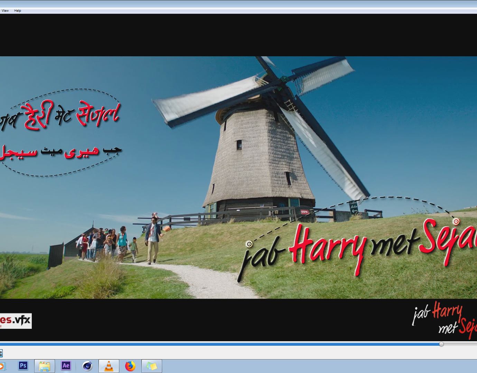Open Firefox from the taskbar
477x373 pixels.
[130, 366]
